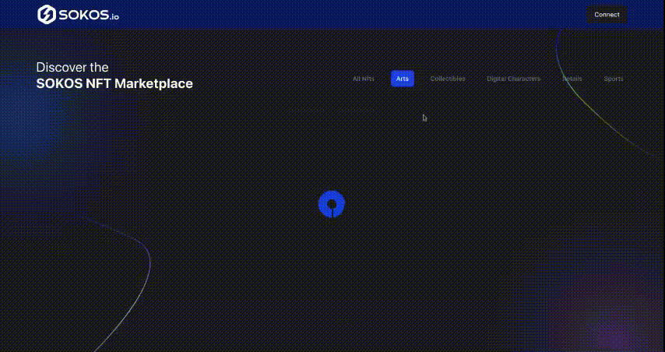
Task: Click the SOKOS.io logo in the header
Action: click(78, 15)
